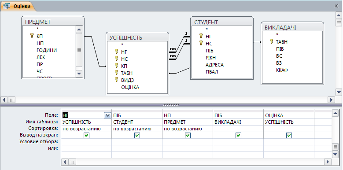Open table name cell showing СТУДЕНТ
This screenshot has width=343, height=170.
[137, 122]
